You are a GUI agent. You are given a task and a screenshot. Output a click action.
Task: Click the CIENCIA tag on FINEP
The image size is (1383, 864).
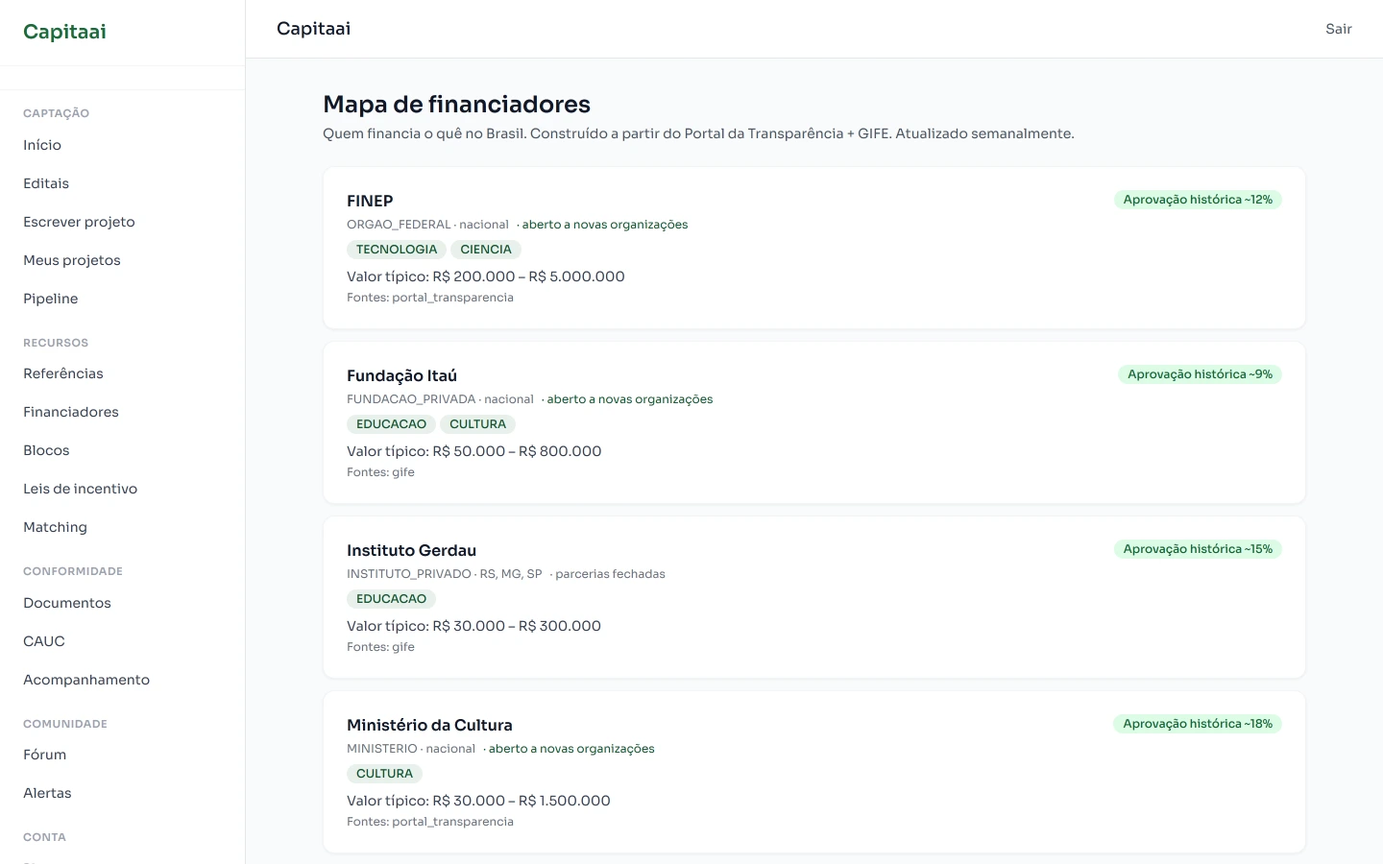[x=486, y=250]
